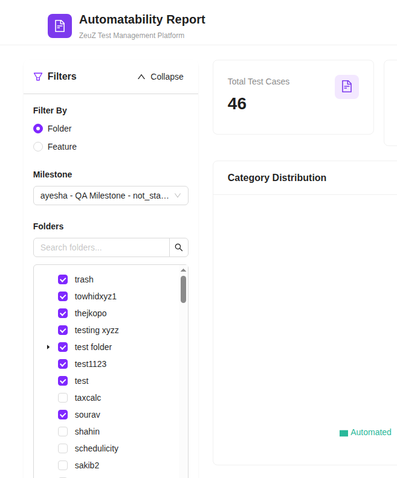This screenshot has width=397, height=478.
Task: Check the schedulicity folder checkbox
Action: (63, 448)
